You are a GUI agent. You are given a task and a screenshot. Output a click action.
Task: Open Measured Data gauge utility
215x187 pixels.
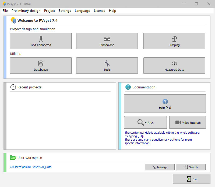point(174,66)
